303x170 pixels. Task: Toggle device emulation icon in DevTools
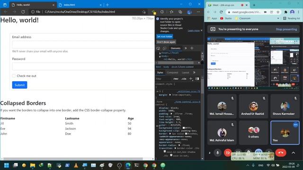click(x=164, y=48)
